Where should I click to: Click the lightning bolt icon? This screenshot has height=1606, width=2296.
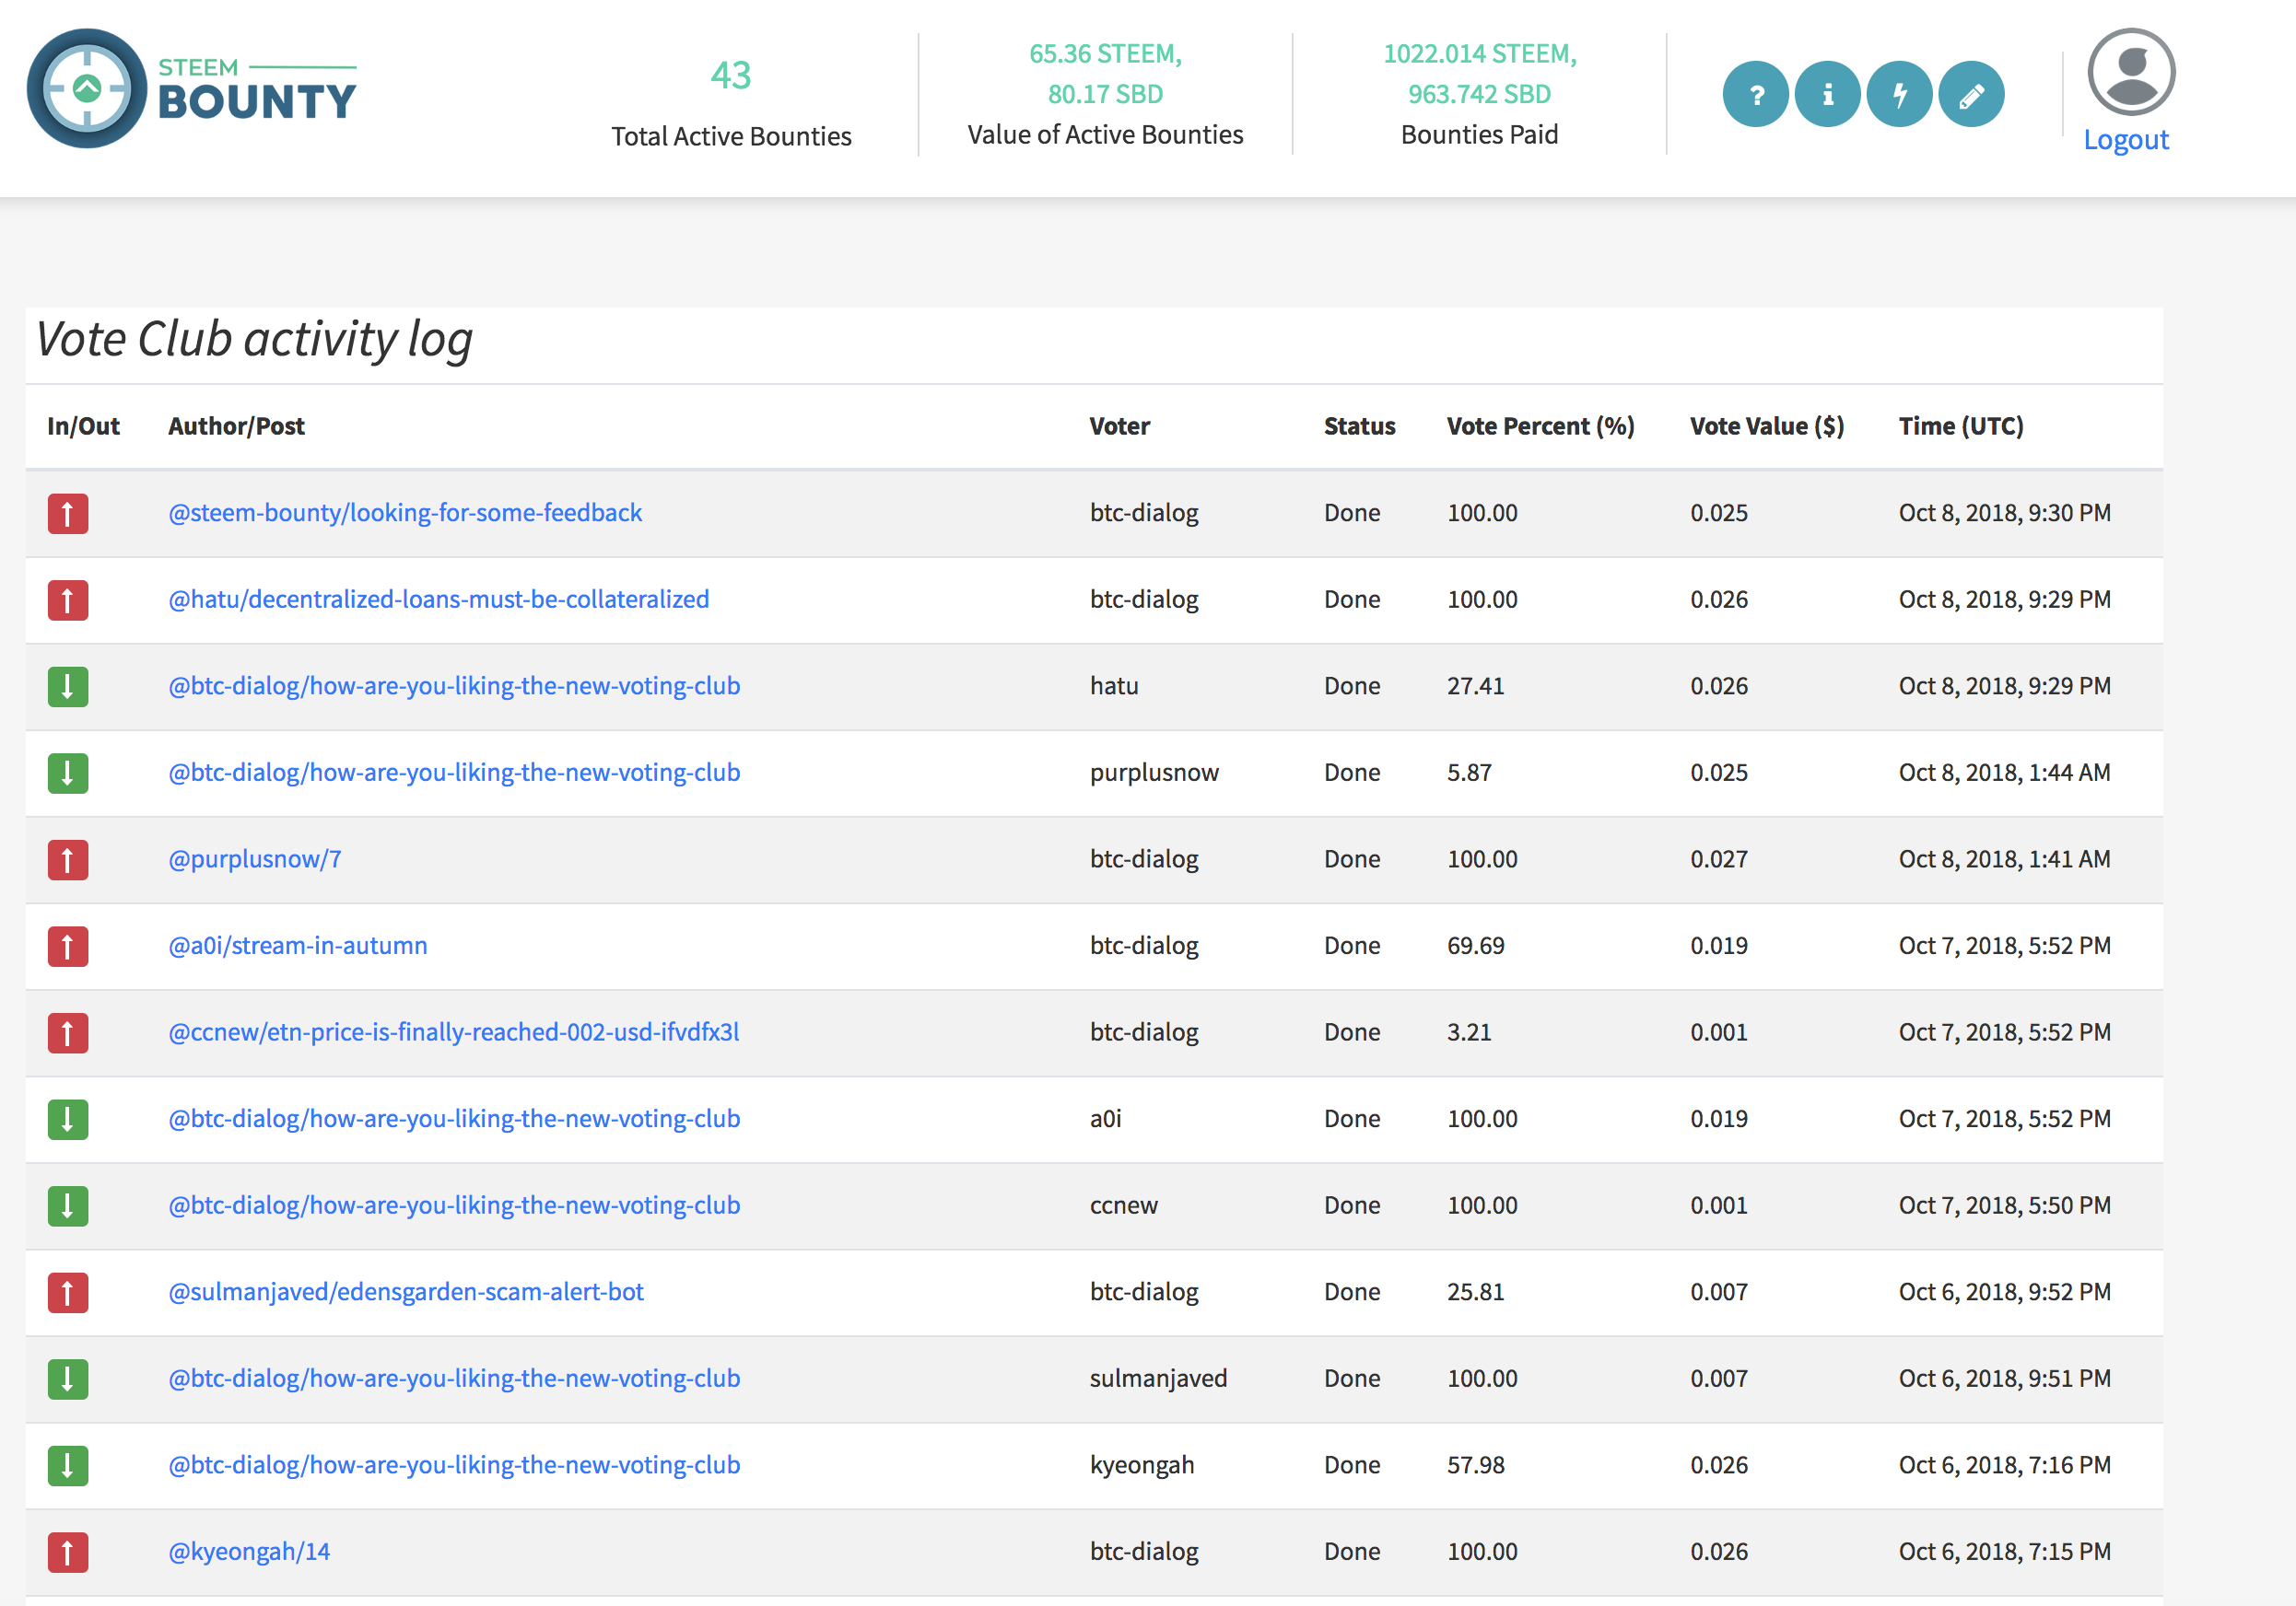pos(1899,95)
